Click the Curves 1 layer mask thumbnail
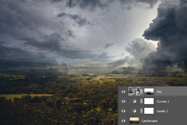The image size is (187, 125). [x=149, y=101]
